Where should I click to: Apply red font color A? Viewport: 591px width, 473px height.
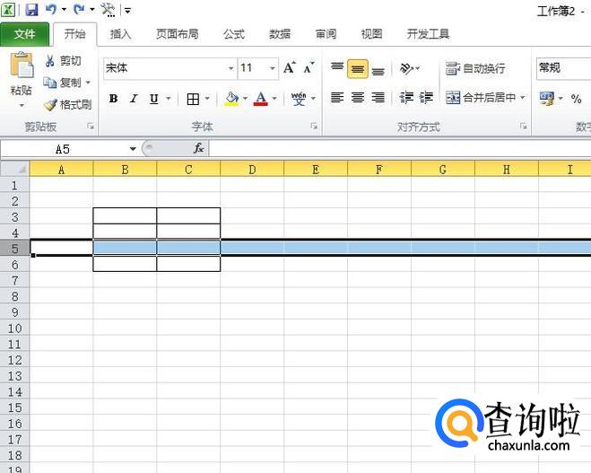(260, 99)
